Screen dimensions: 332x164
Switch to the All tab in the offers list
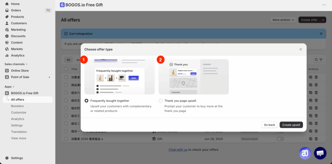click(x=68, y=60)
